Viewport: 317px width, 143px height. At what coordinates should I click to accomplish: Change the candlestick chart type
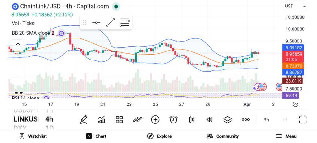point(192,119)
